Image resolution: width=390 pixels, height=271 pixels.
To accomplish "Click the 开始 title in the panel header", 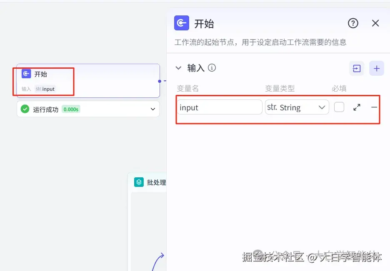I will pos(204,24).
